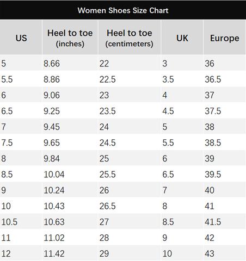Viewport: 246px width, 261px height.
Task: Select the 26.5 centimeters cell
Action: tap(130, 206)
